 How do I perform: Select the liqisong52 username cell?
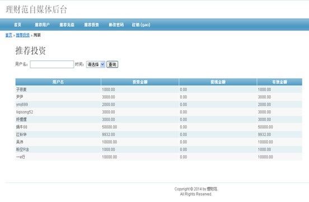click(25, 112)
